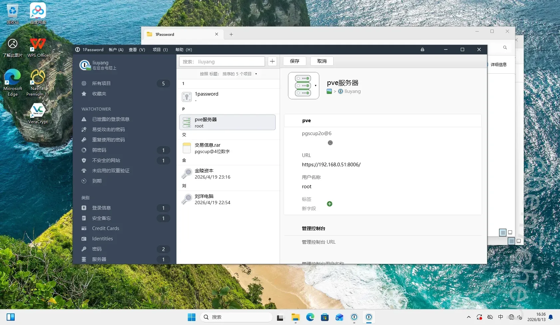Select the 登录信息 category
Image resolution: width=560 pixels, height=325 pixels.
click(x=125, y=208)
